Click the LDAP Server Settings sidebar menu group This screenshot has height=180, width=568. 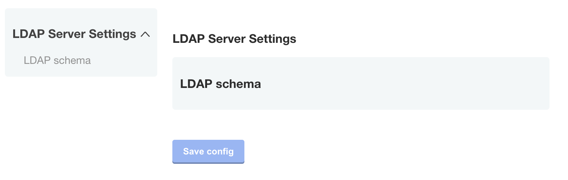pos(74,34)
